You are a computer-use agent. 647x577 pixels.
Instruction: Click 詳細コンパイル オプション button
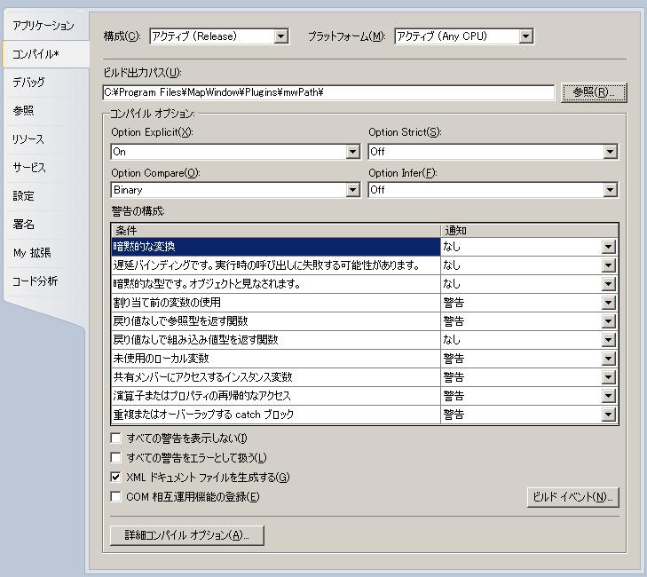[186, 535]
